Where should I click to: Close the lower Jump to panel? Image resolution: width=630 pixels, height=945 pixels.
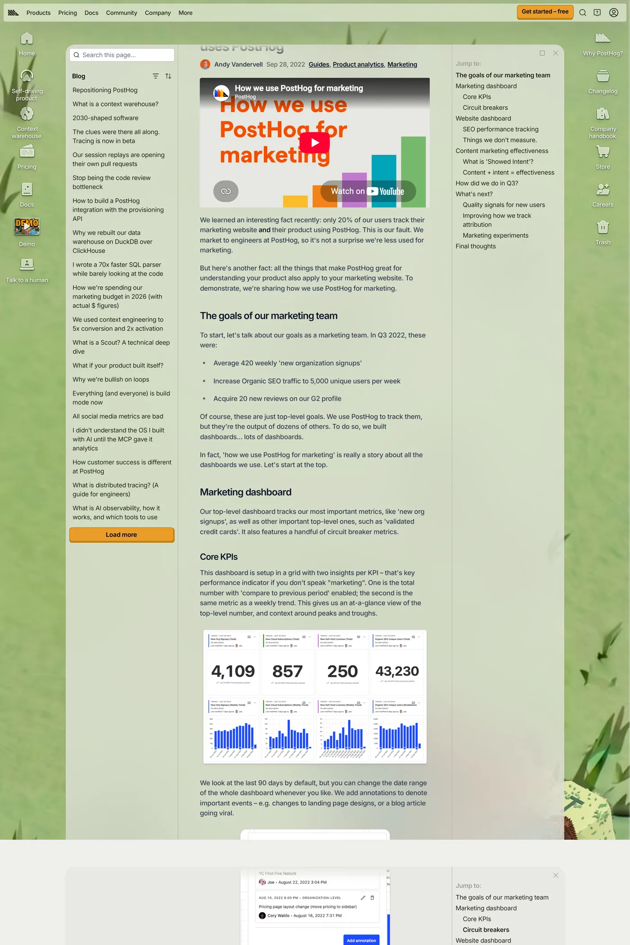(x=556, y=875)
